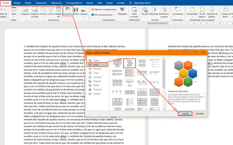The height and width of the screenshot is (145, 233).
Task: Click the Marcador bookmark icon
Action: point(154,11)
